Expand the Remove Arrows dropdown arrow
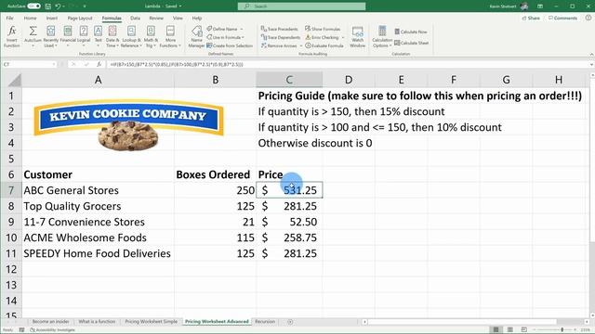 301,45
